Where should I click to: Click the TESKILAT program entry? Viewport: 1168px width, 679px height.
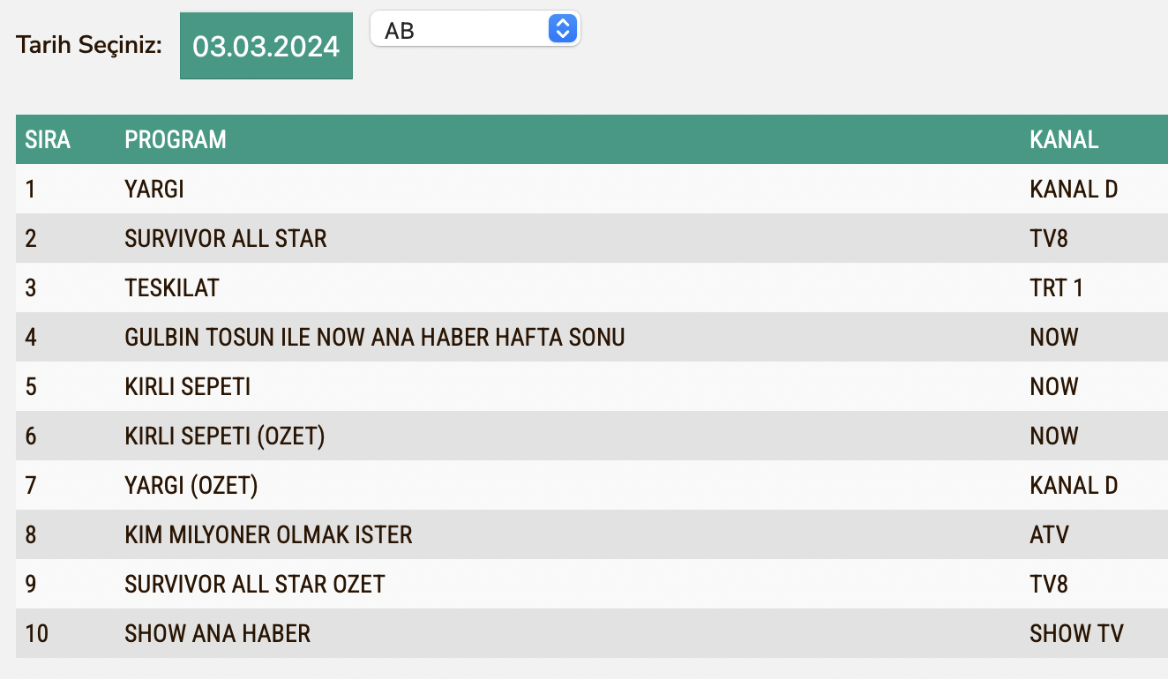click(x=172, y=287)
